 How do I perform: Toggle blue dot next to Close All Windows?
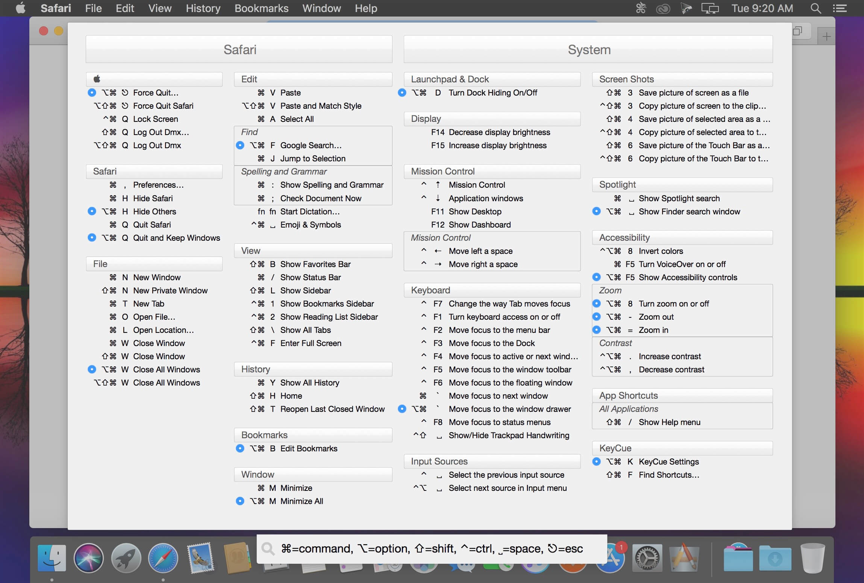click(x=92, y=369)
